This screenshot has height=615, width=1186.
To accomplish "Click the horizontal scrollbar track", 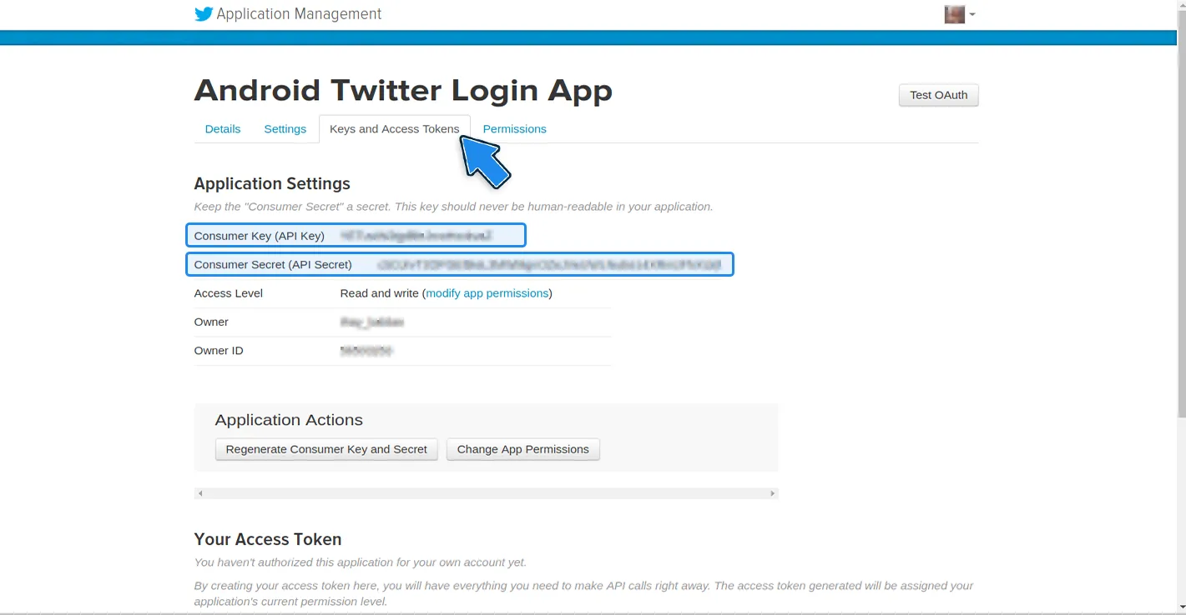I will [x=486, y=493].
